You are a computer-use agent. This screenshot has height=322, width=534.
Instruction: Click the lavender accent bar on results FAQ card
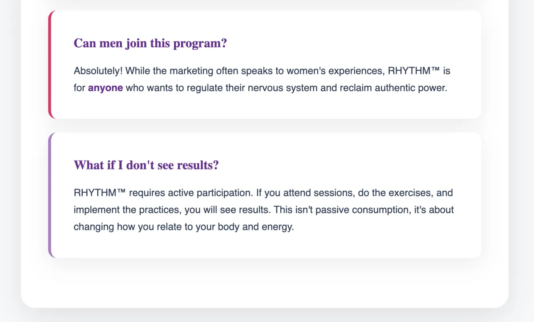(x=50, y=195)
